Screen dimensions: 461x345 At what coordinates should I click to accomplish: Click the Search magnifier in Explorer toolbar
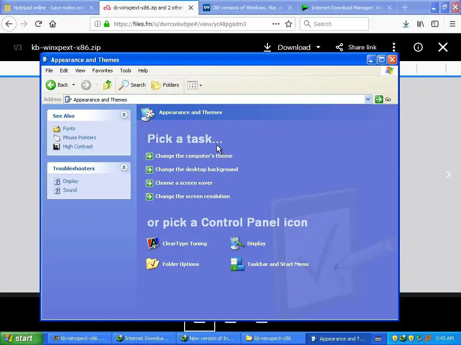[123, 85]
